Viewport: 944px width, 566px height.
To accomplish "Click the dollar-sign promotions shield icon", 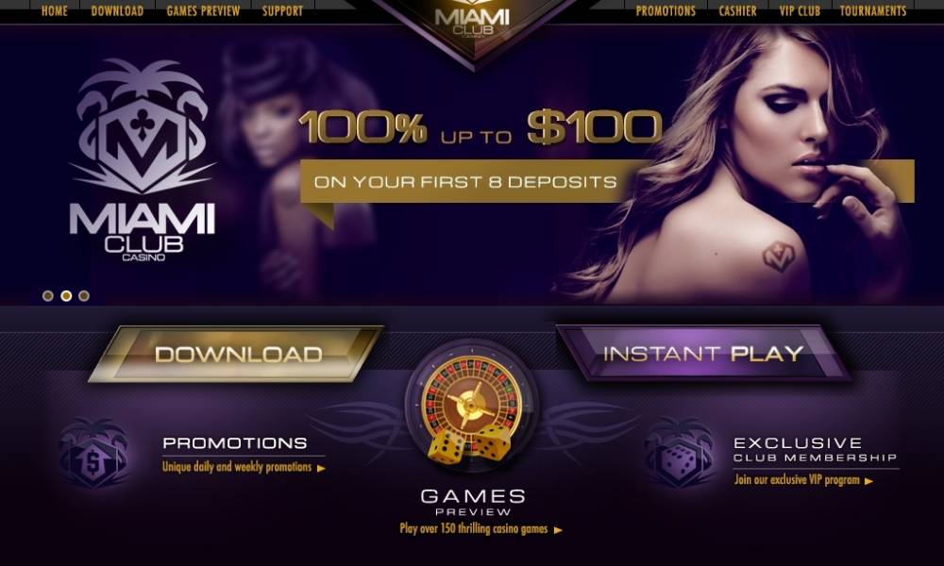I will [93, 454].
